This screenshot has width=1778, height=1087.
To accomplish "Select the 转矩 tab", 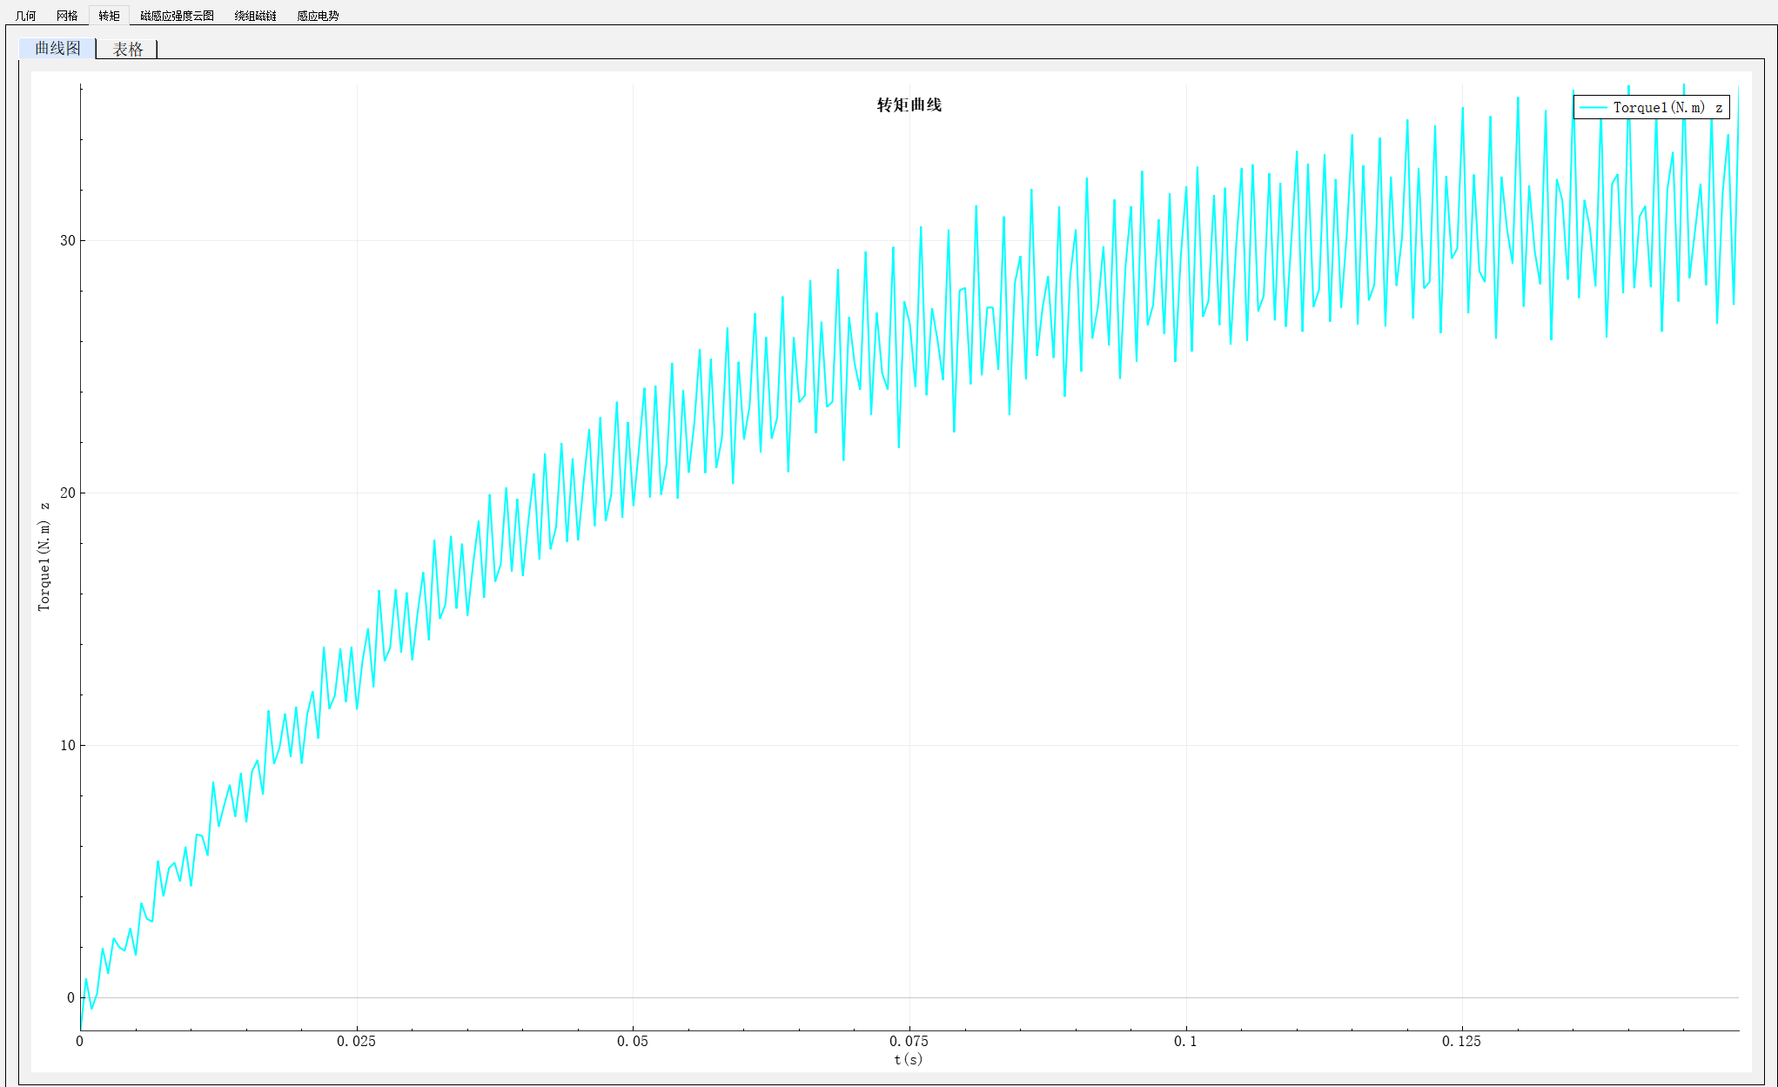I will [x=109, y=16].
